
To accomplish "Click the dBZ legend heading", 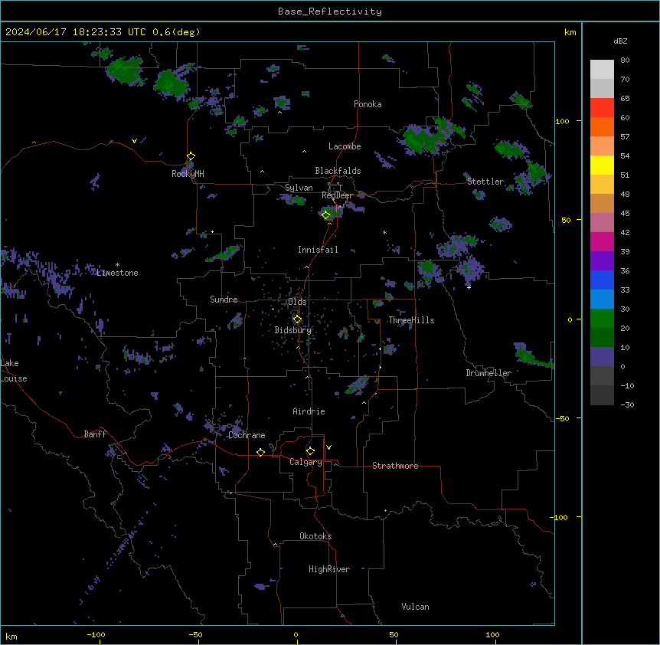I will [x=620, y=41].
